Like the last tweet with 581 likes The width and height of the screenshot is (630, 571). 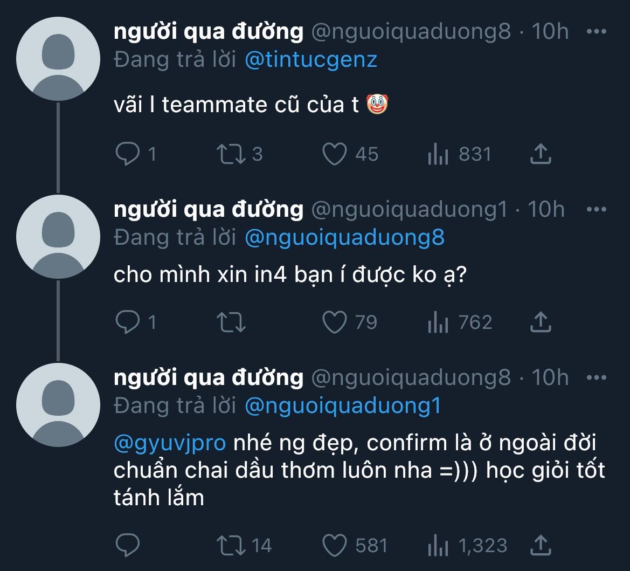coord(335,545)
